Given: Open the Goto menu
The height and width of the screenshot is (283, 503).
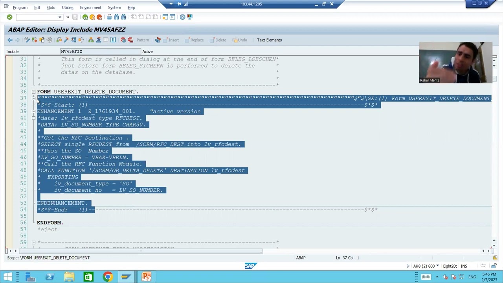Looking at the screenshot, I should 51,7.
